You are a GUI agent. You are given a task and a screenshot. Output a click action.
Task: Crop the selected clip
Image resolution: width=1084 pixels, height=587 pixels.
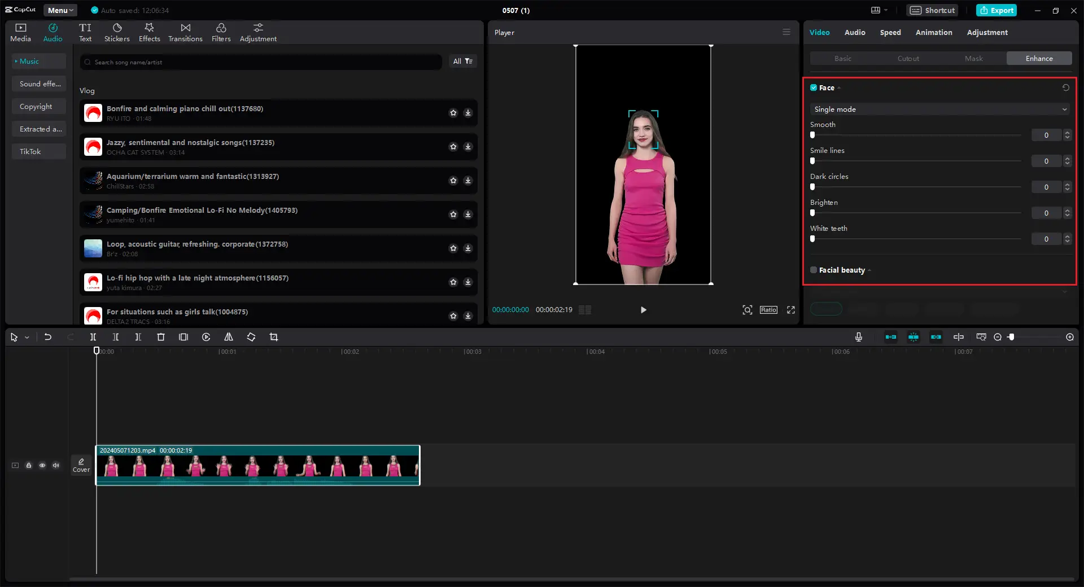[x=274, y=337]
